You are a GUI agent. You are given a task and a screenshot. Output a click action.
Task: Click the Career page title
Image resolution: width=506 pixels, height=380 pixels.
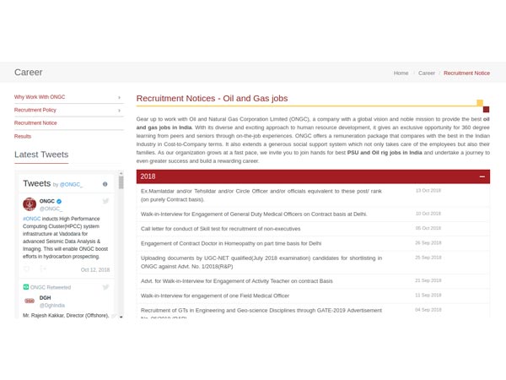click(29, 73)
